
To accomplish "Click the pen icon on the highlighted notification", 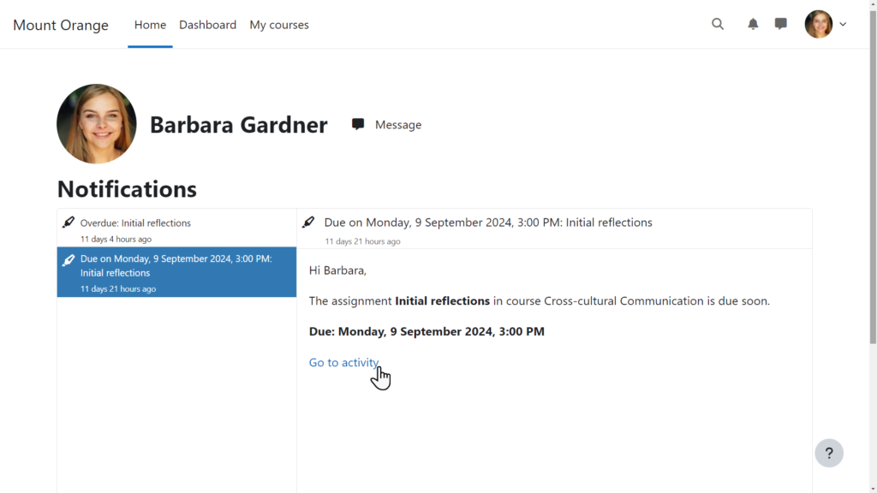I will click(69, 258).
